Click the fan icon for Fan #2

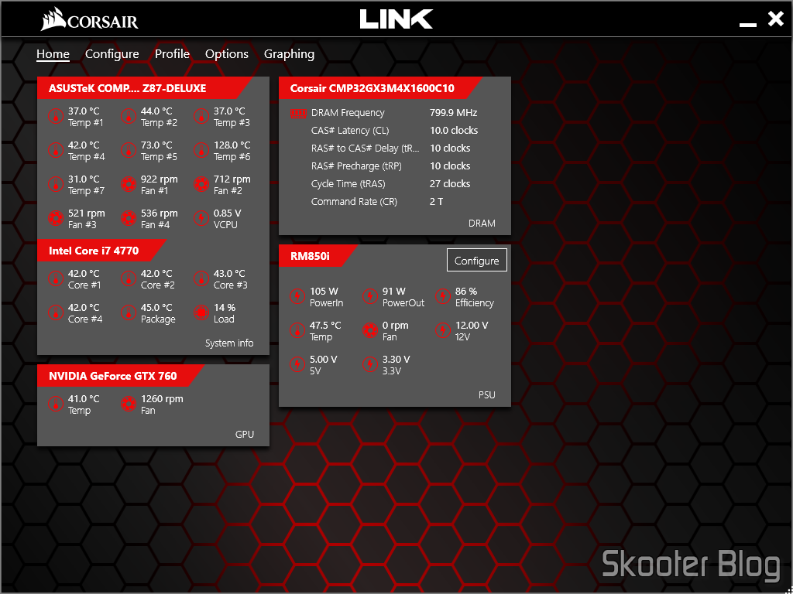tap(201, 184)
